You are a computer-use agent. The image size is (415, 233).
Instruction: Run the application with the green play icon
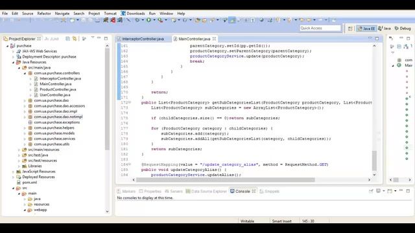148,20
